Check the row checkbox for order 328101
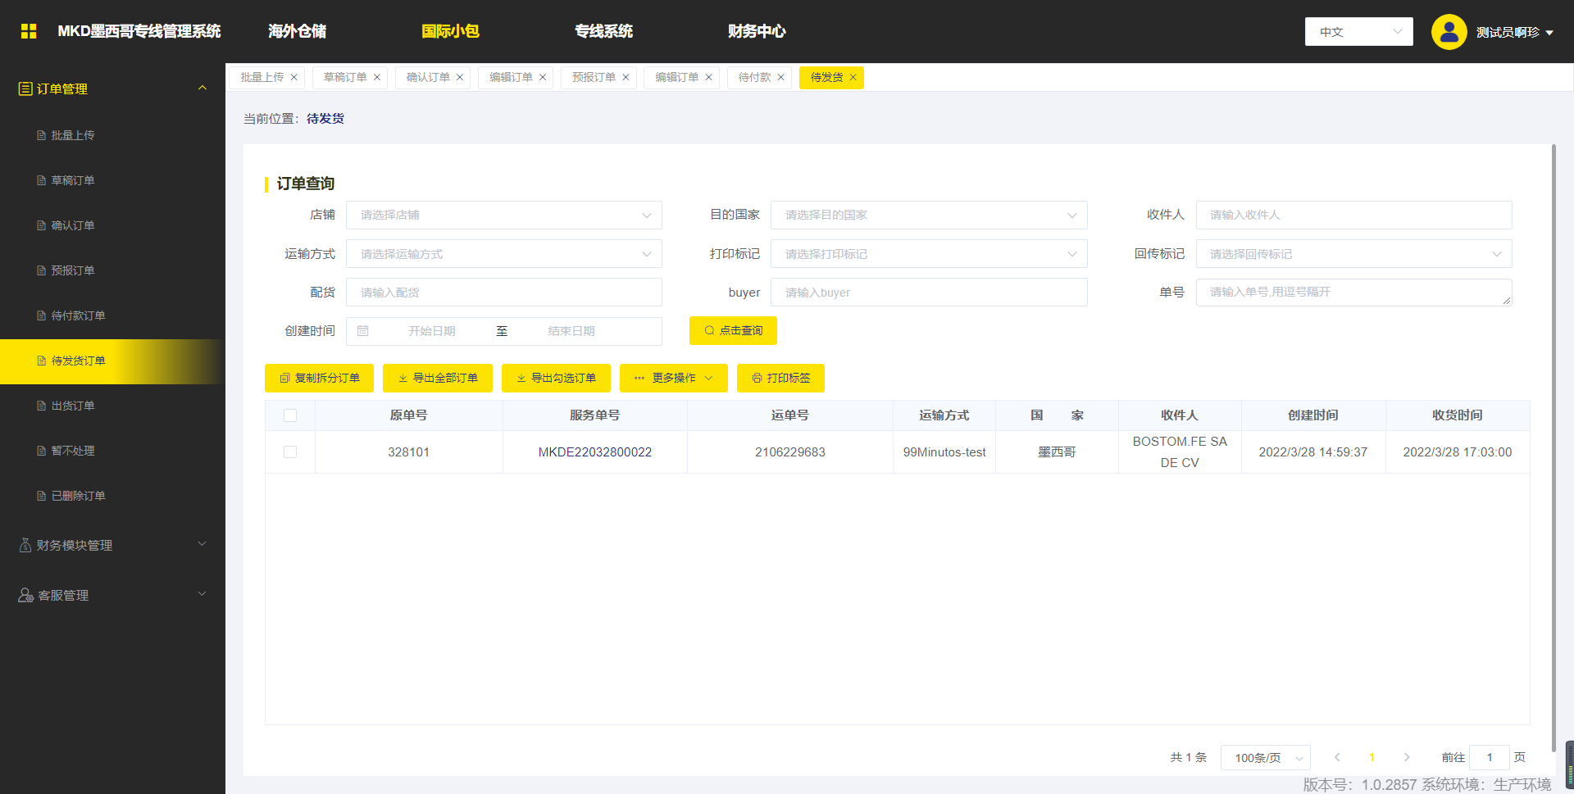The width and height of the screenshot is (1574, 794). coord(290,452)
